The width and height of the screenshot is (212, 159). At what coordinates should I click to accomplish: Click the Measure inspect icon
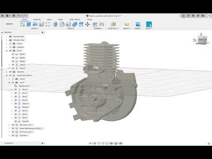coord(127,24)
